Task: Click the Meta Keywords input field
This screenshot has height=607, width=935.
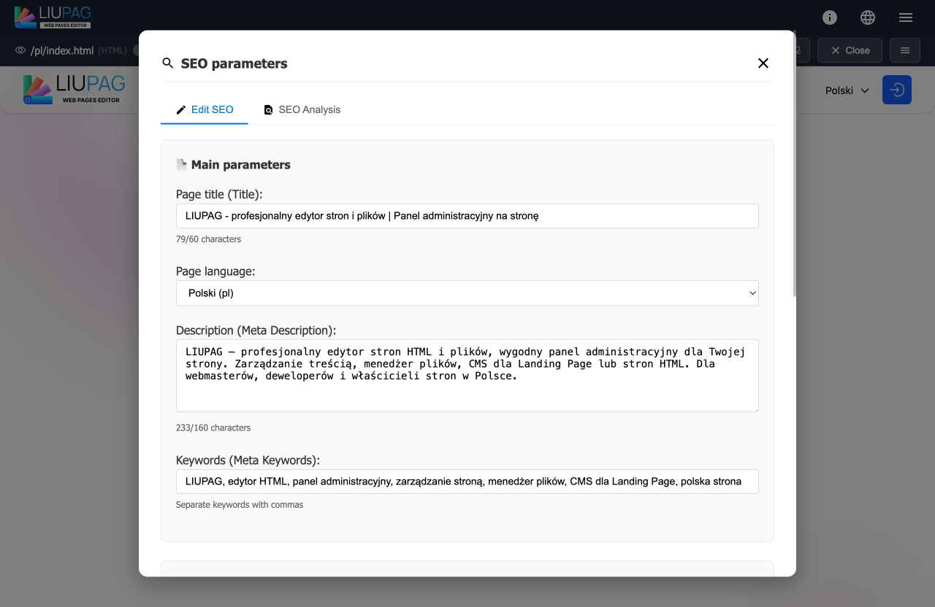Action: tap(467, 482)
